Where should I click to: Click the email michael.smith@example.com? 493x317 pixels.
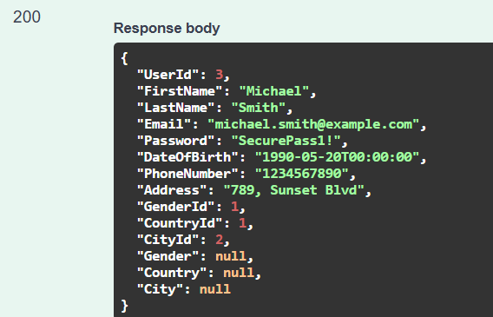click(313, 124)
